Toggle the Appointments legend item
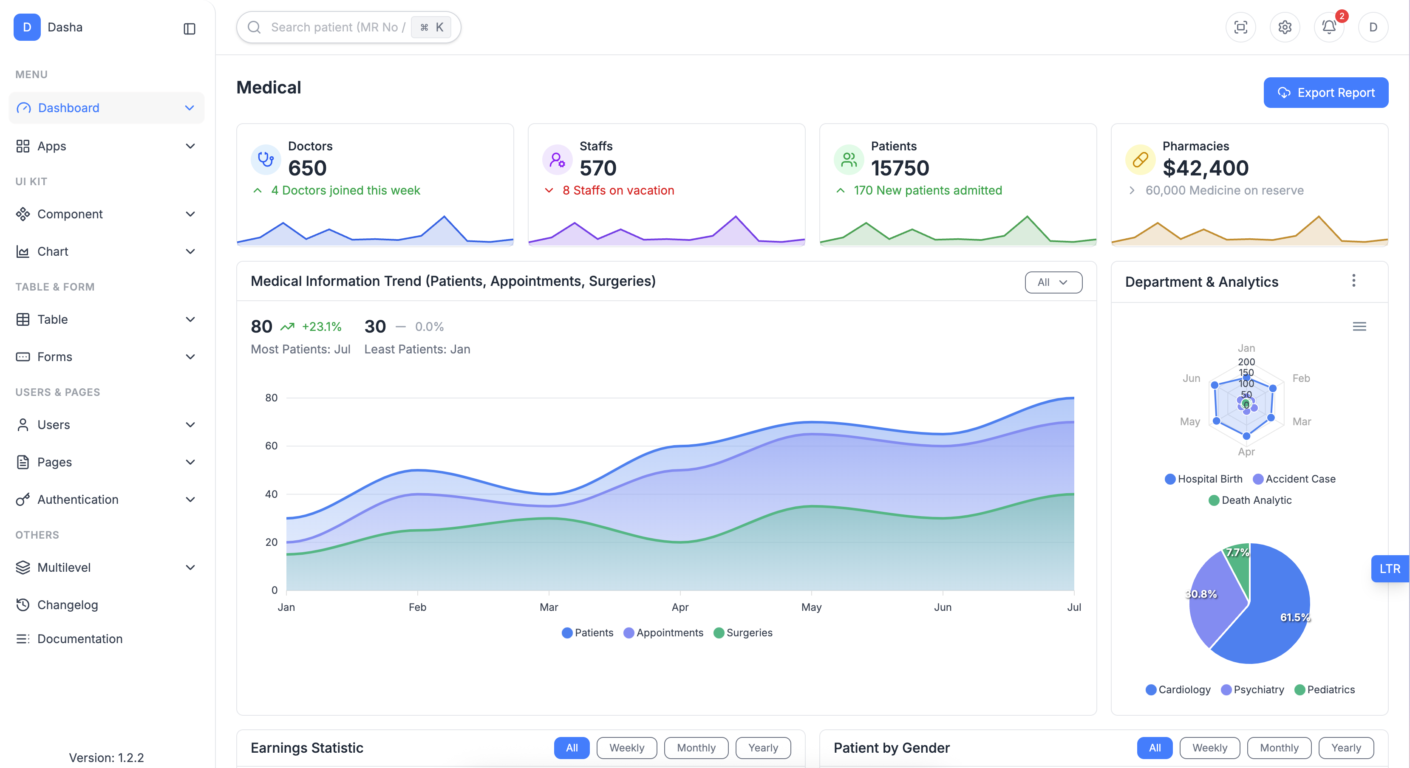Viewport: 1410px width, 768px height. pos(663,632)
